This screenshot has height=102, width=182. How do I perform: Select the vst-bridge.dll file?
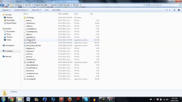click(x=31, y=79)
